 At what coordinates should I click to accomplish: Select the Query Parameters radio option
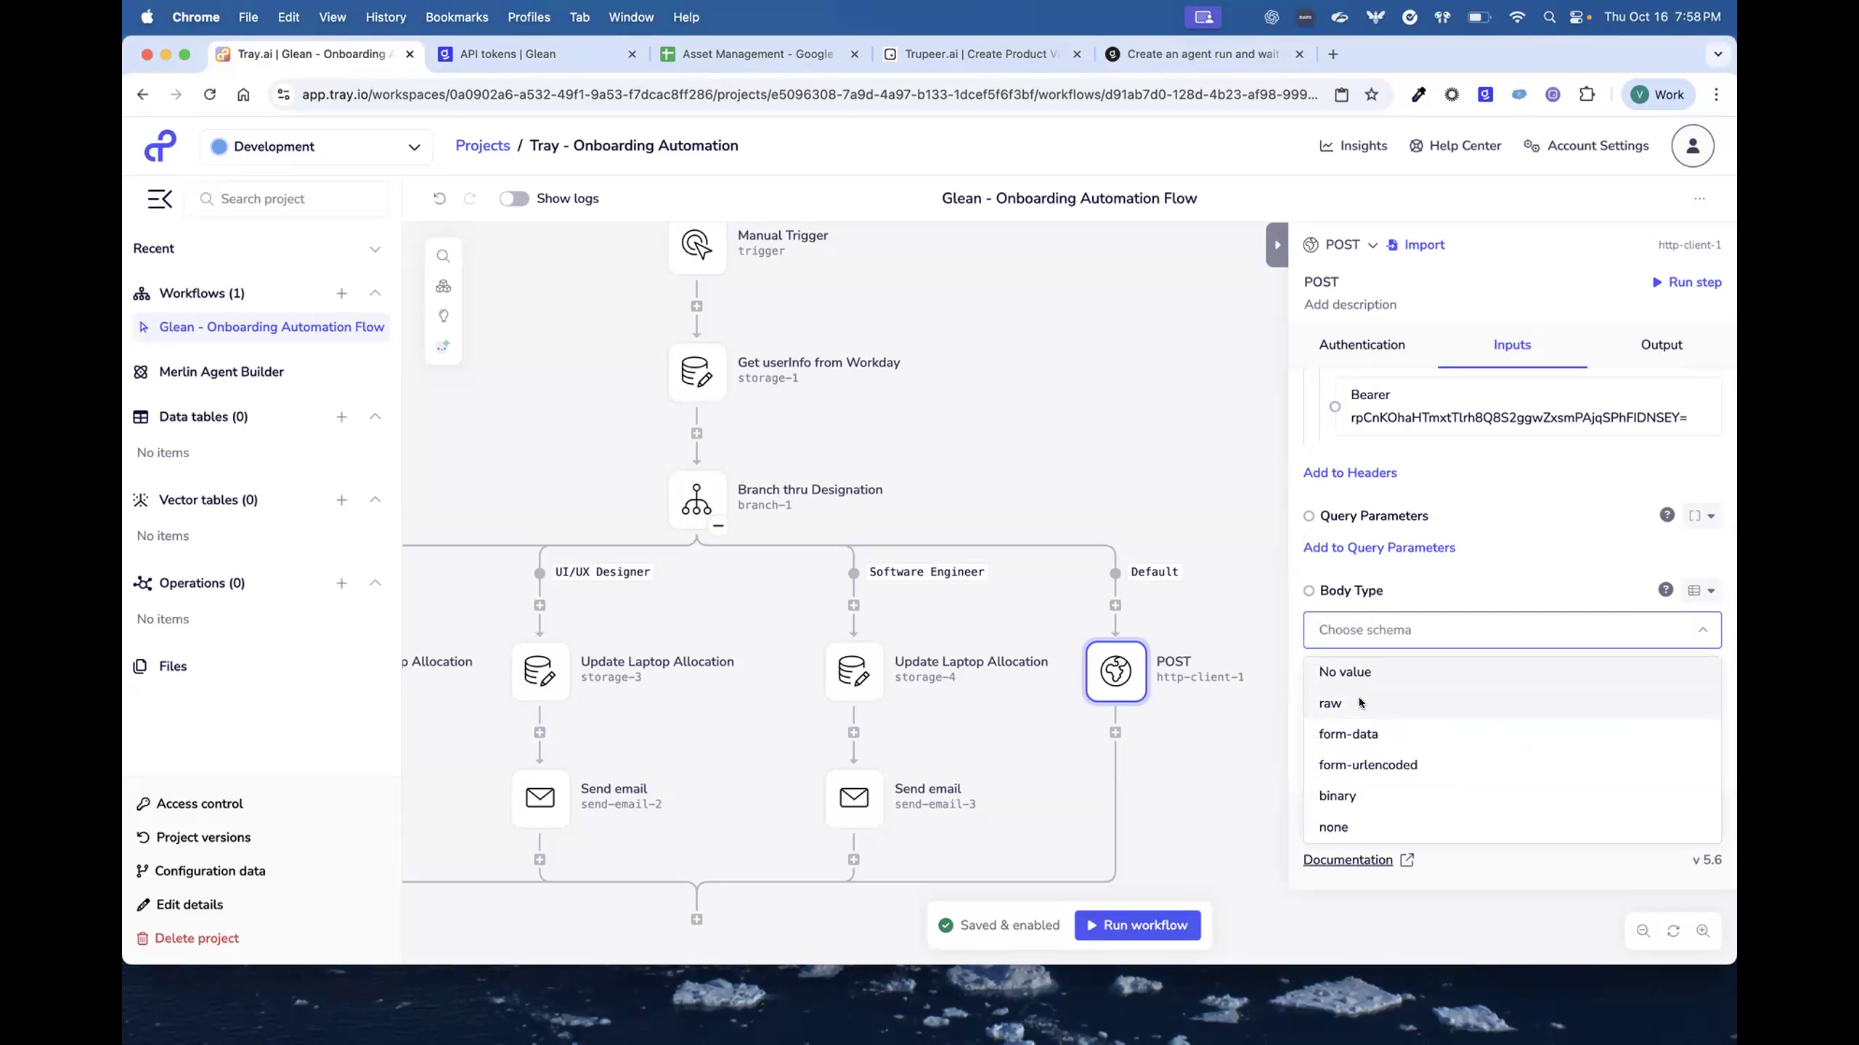(x=1309, y=515)
